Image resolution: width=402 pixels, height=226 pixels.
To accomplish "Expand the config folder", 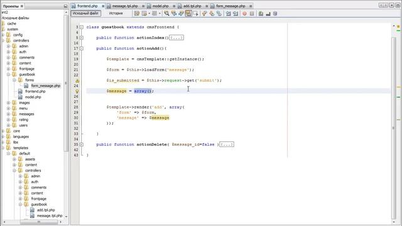I will [3, 35].
